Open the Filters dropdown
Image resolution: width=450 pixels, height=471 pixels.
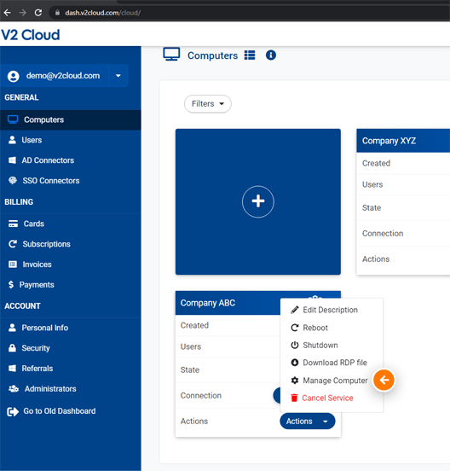pos(208,104)
